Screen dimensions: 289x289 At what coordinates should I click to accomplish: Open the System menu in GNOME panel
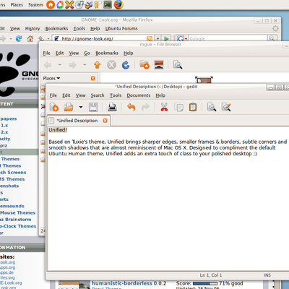point(35,5)
